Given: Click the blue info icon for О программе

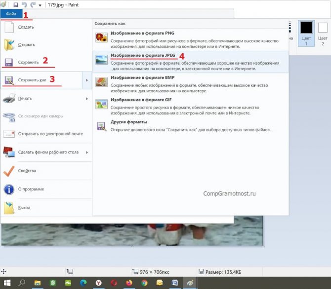Looking at the screenshot, I should pos(9,189).
